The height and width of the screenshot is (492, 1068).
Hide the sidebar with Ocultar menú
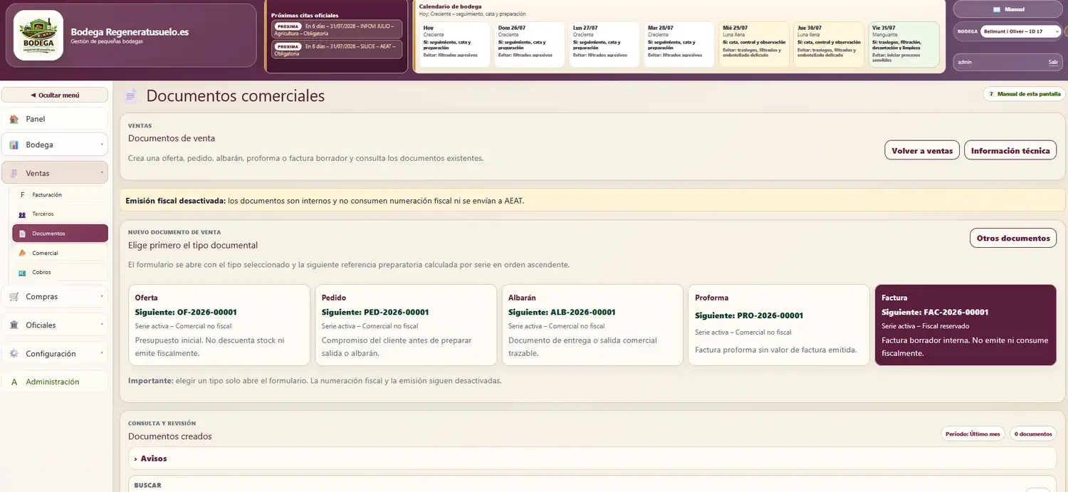pos(55,95)
